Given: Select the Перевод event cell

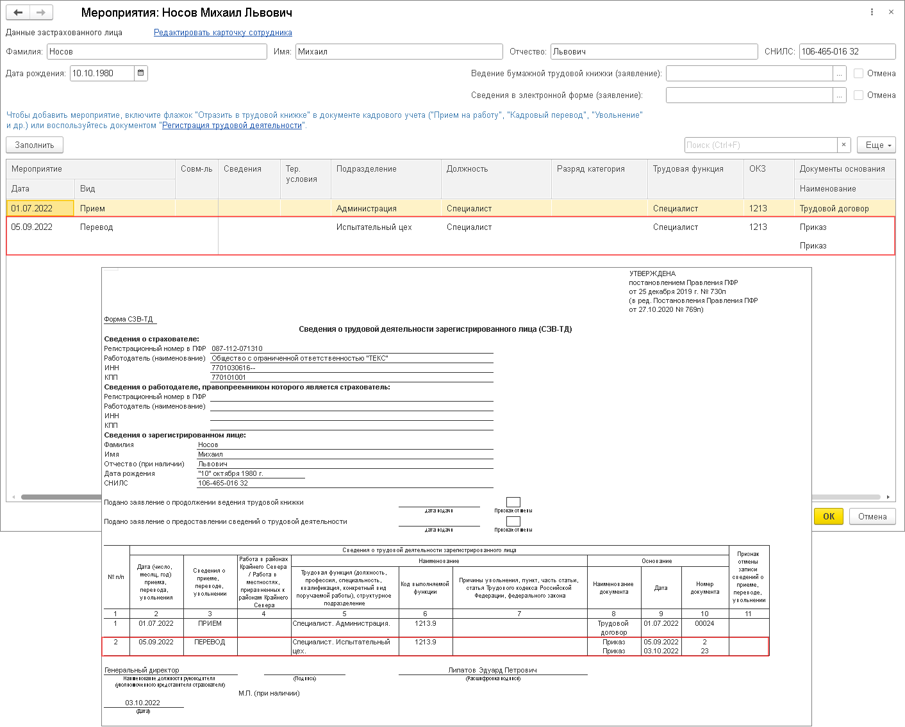Looking at the screenshot, I should point(125,227).
